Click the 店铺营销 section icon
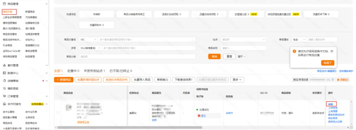This screenshot has height=130, width=356. coord(4,81)
